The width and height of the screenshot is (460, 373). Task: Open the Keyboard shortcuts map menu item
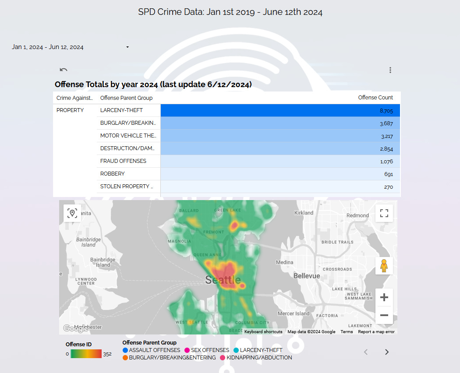pos(263,331)
